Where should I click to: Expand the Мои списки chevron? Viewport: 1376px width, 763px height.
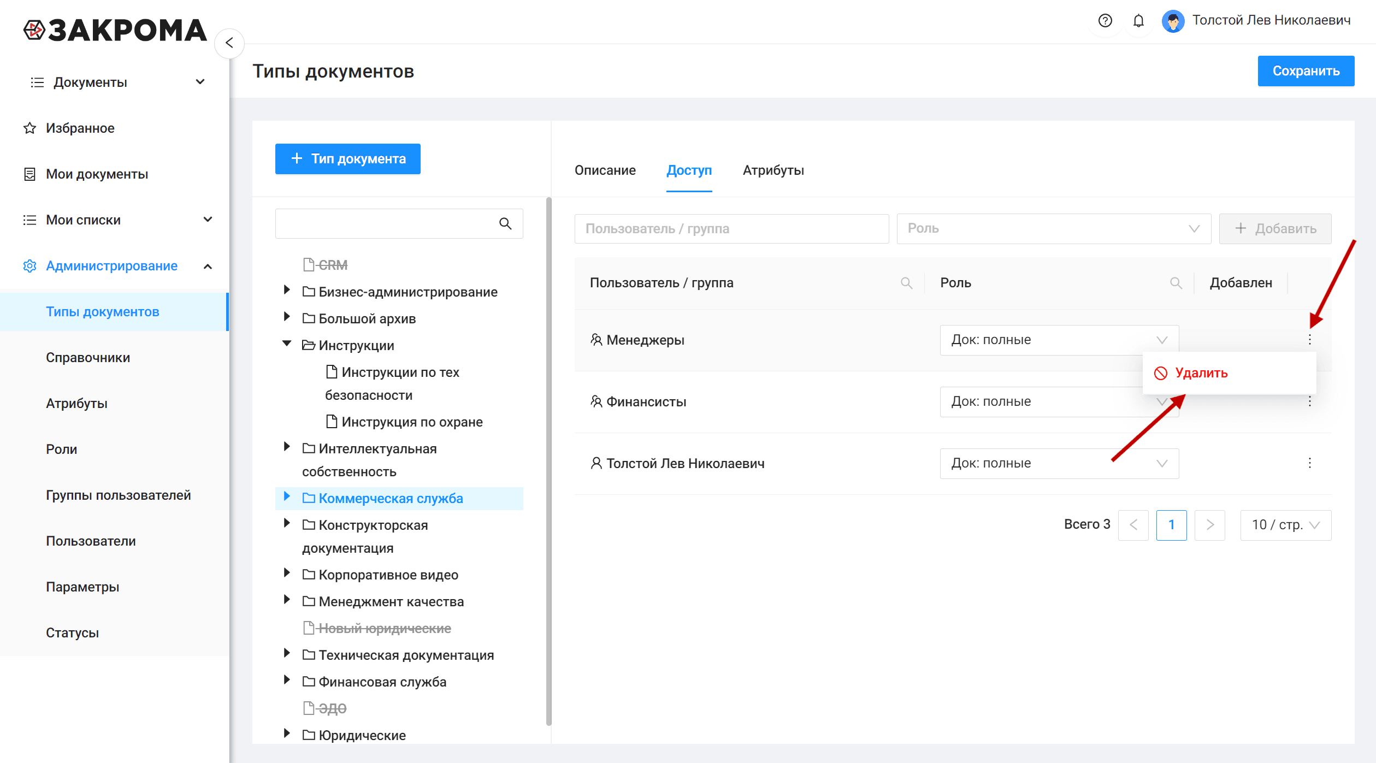tap(208, 220)
